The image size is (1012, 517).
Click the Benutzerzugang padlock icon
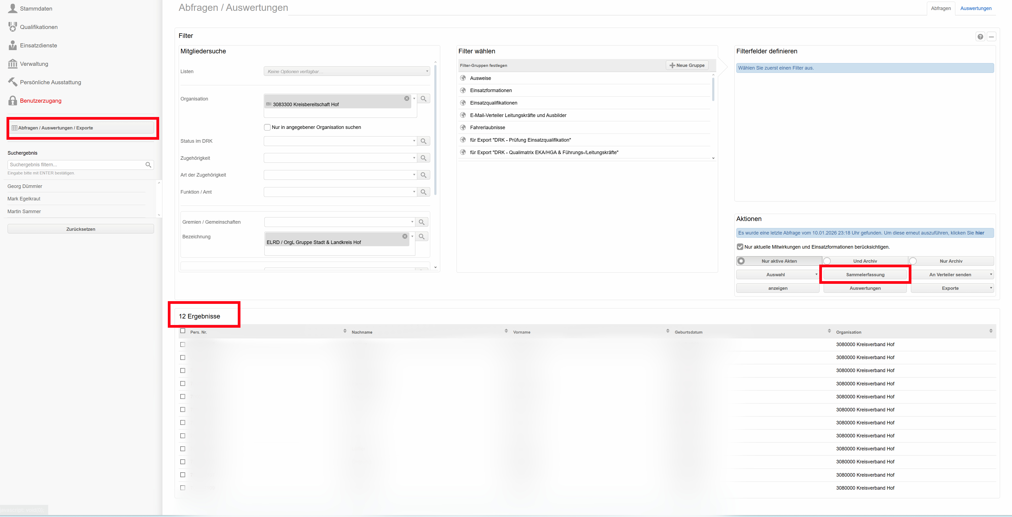coord(12,100)
